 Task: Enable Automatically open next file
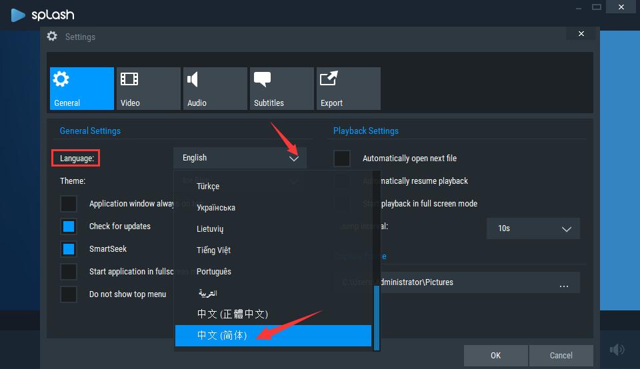pos(342,159)
